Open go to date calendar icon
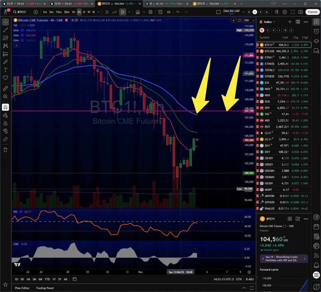This screenshot has width=321, height=292. point(75,279)
